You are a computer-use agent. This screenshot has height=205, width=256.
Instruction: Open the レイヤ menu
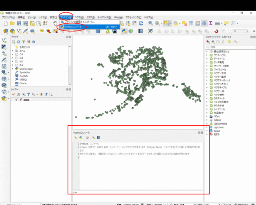(43, 17)
